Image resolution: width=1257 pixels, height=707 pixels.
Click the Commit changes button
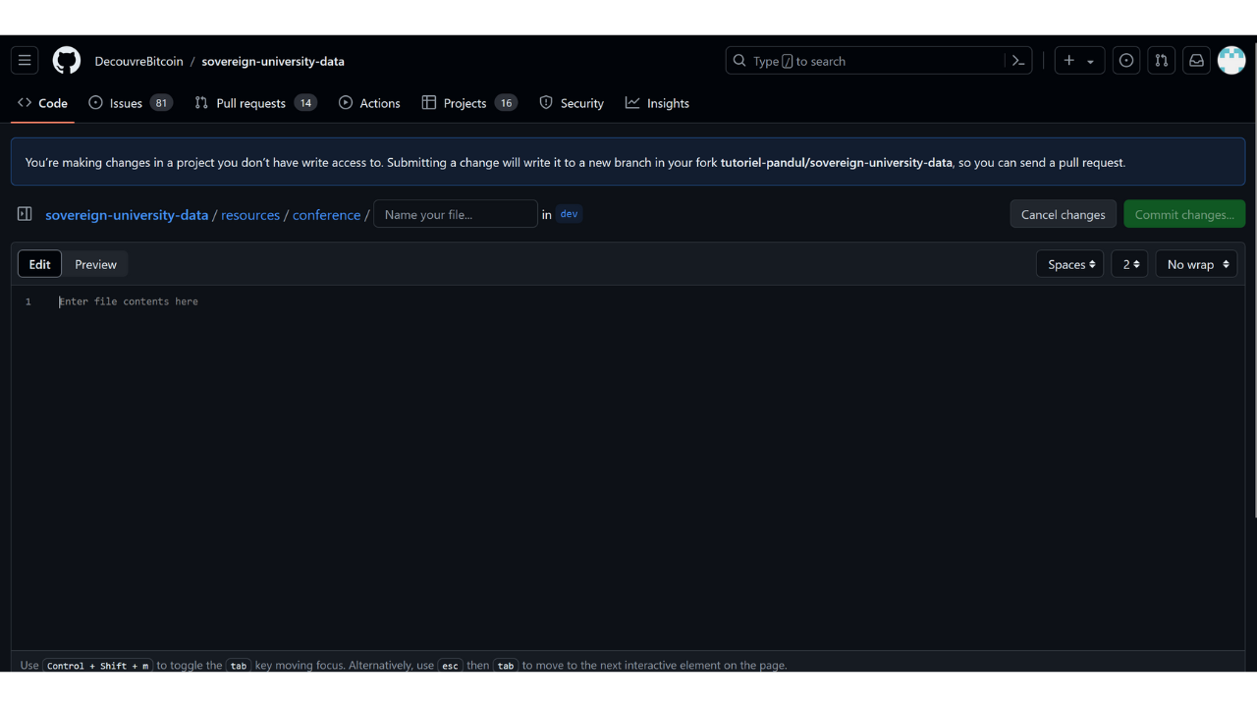click(x=1183, y=214)
